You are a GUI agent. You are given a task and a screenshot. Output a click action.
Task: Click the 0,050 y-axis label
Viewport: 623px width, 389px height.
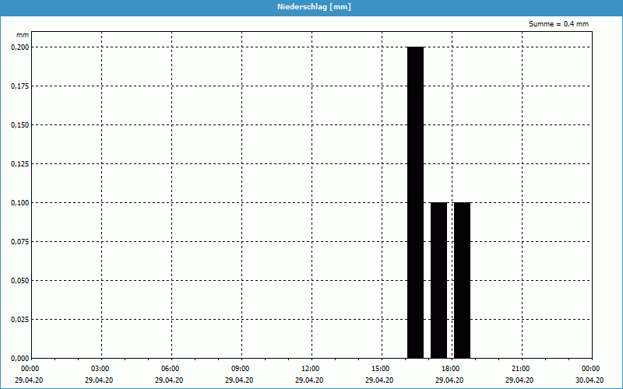[20, 281]
